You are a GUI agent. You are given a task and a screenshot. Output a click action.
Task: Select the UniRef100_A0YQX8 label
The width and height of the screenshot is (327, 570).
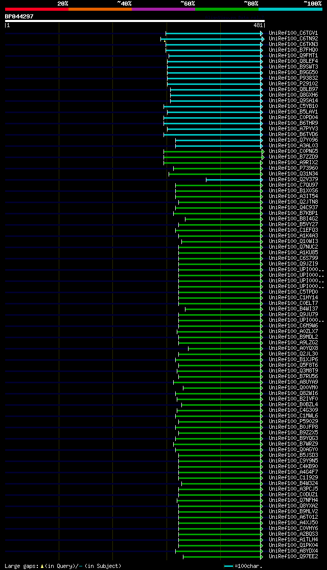click(293, 348)
